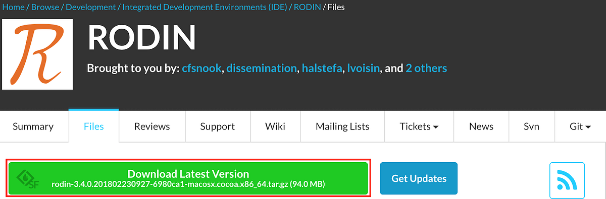Open halstefa contributor profile
Viewport: 606px width, 199px height.
(322, 68)
